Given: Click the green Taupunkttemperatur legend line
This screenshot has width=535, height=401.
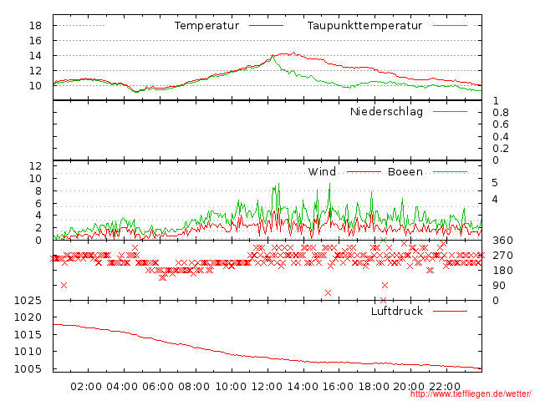Looking at the screenshot, I should coord(450,26).
